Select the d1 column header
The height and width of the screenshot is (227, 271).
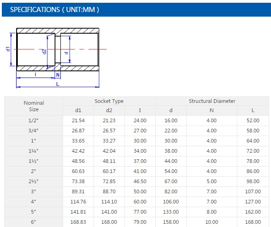pos(78,110)
